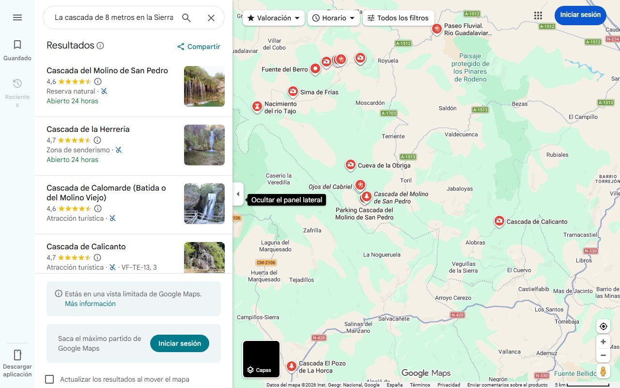The height and width of the screenshot is (388, 620).
Task: Click the Descargar aplicación option
Action: (x=17, y=361)
